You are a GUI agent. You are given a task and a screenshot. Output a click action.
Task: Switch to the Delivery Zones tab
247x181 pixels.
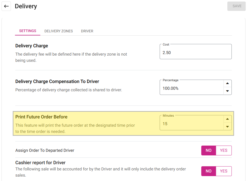pyautogui.click(x=59, y=31)
